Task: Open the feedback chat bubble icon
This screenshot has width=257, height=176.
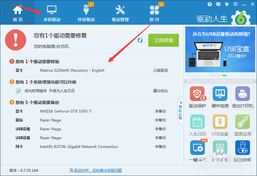Action: pyautogui.click(x=218, y=4)
